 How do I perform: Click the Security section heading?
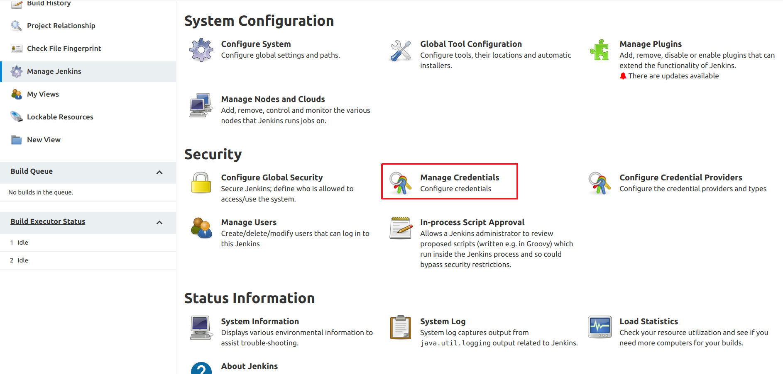tap(213, 154)
